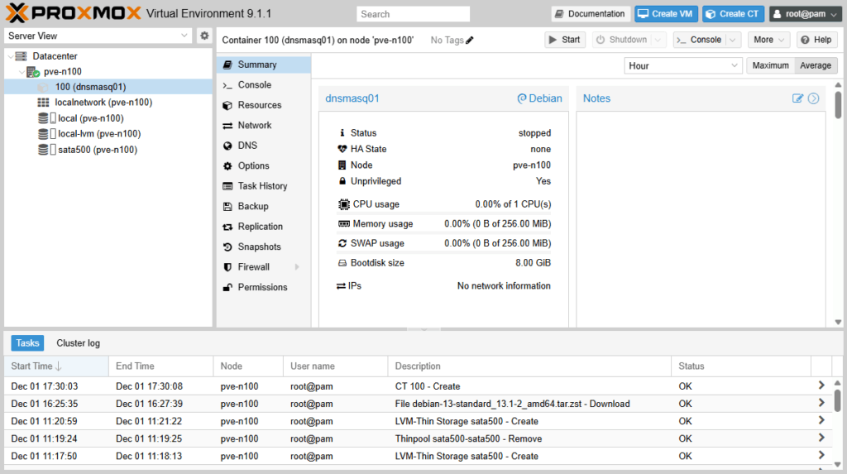The width and height of the screenshot is (847, 474).
Task: Switch to Average graph display mode
Action: point(816,65)
